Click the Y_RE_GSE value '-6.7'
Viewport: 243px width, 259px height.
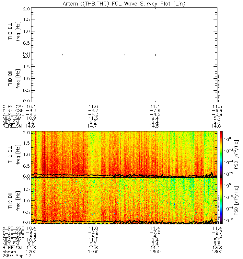(x=217, y=232)
